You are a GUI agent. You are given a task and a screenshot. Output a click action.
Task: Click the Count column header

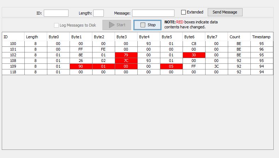point(239,37)
